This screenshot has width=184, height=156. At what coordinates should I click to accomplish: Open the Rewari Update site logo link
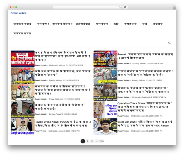[x=18, y=13]
